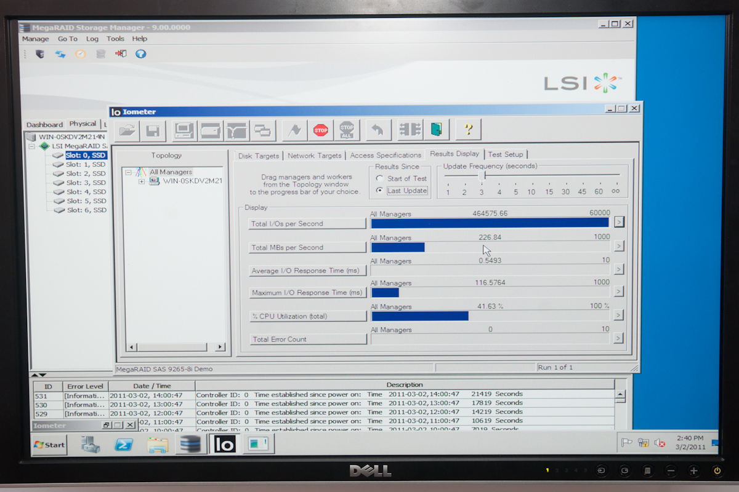Viewport: 739px width, 492px height.
Task: Switch to the Disk Targets tab
Action: (x=259, y=156)
